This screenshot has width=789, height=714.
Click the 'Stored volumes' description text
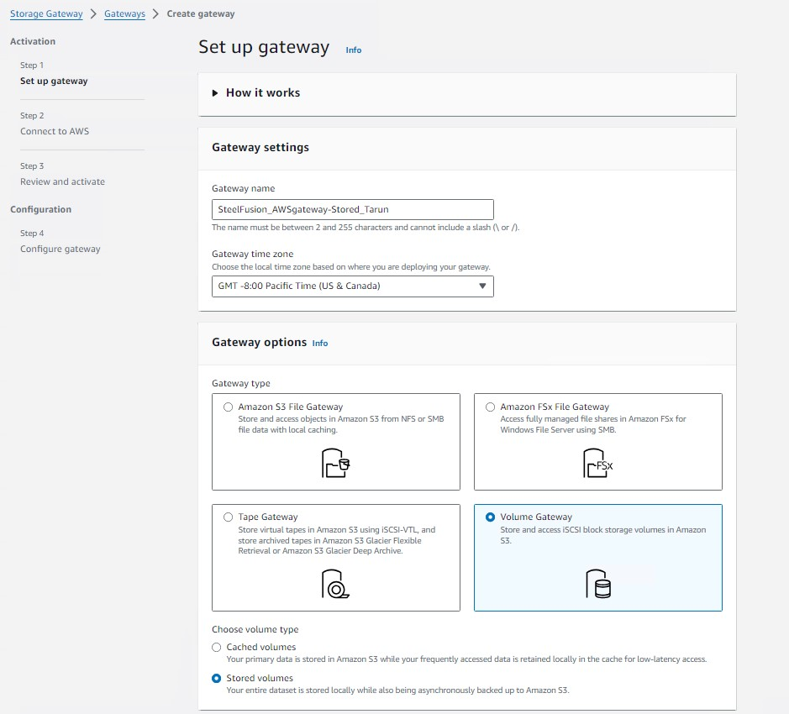pyautogui.click(x=397, y=690)
